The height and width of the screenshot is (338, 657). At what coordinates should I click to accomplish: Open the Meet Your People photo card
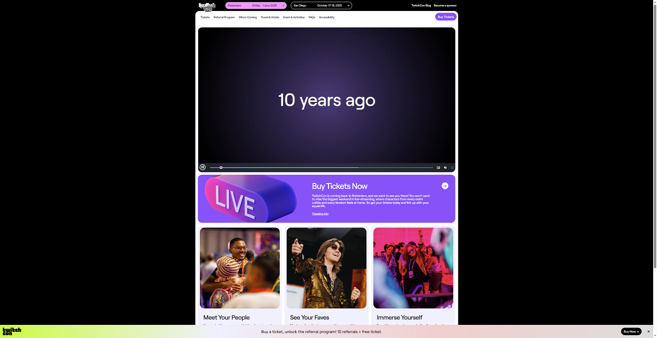click(x=240, y=268)
